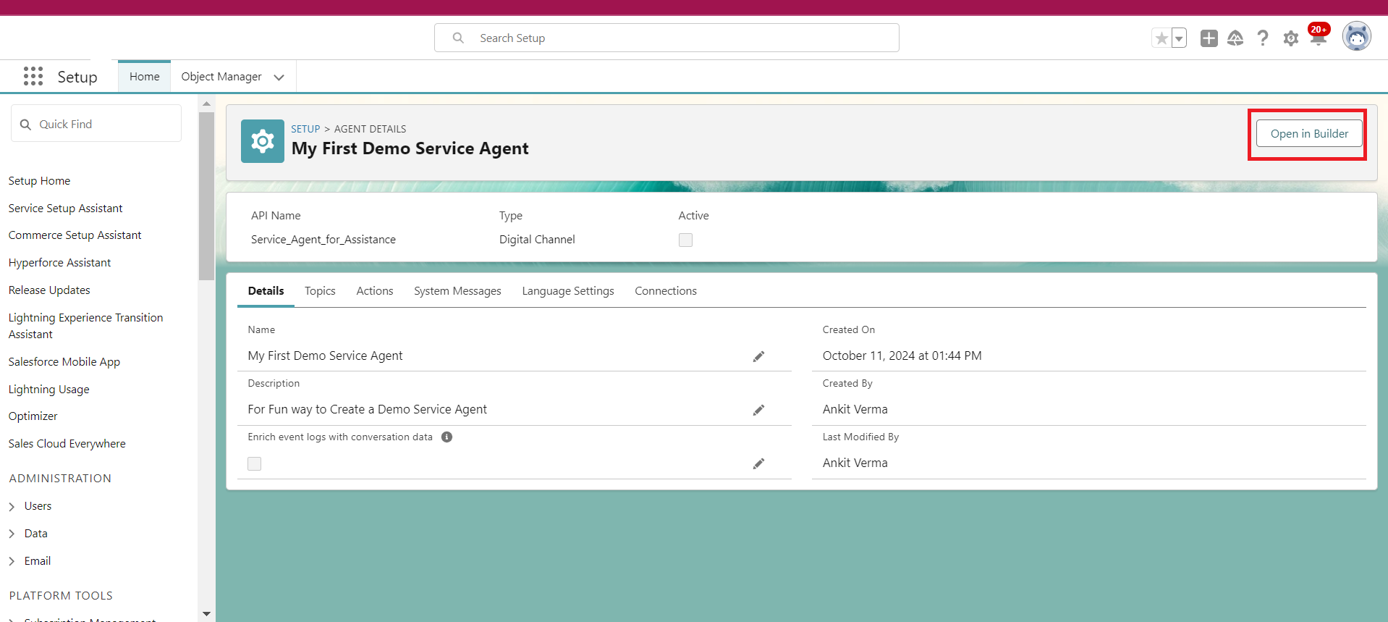The height and width of the screenshot is (622, 1388).
Task: Open the Connections tab
Action: [666, 290]
